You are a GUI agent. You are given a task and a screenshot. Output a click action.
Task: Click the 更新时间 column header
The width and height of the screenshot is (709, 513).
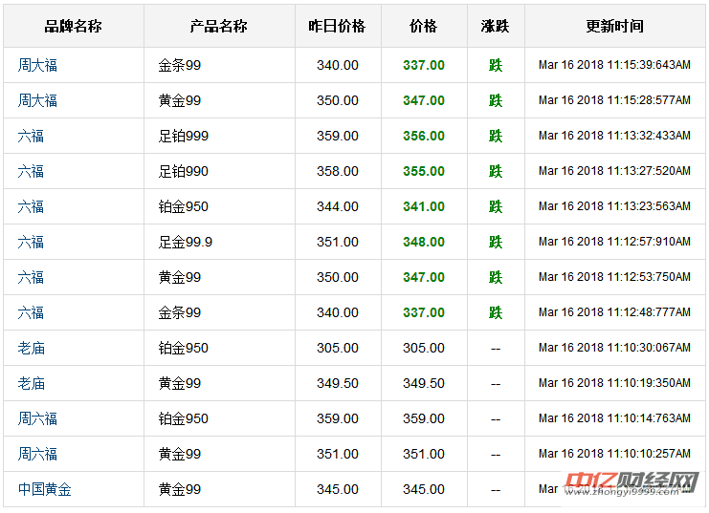pos(615,26)
